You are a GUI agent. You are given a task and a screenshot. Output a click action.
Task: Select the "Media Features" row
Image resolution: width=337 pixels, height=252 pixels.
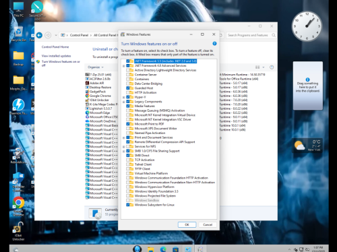tap(145, 106)
